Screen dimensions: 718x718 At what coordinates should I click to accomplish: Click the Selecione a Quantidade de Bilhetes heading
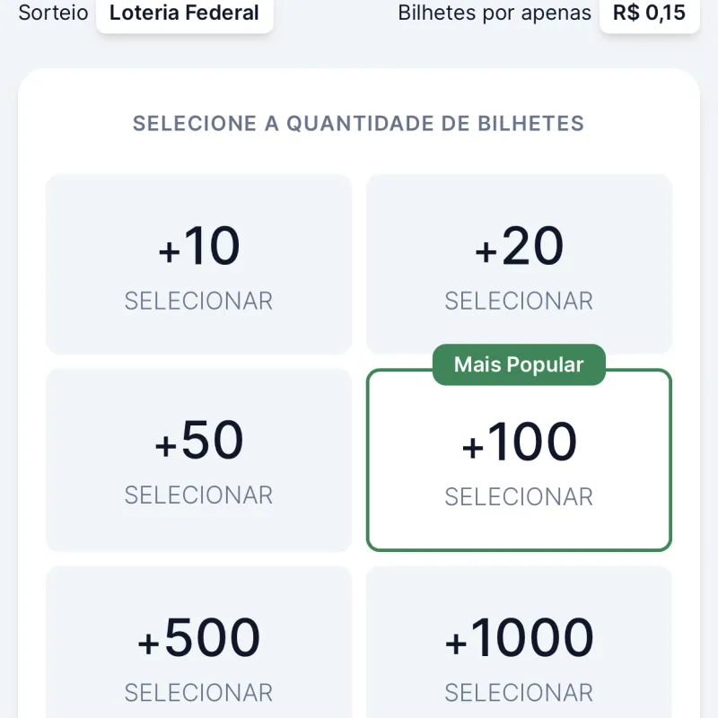coord(358,124)
